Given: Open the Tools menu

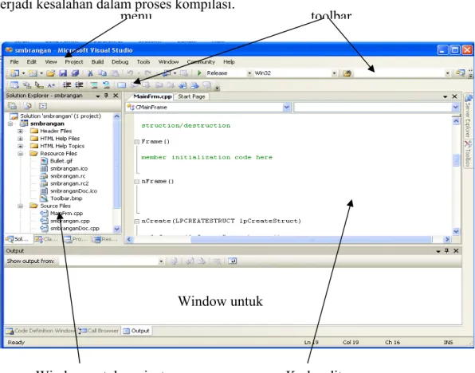Looking at the screenshot, I should (143, 62).
